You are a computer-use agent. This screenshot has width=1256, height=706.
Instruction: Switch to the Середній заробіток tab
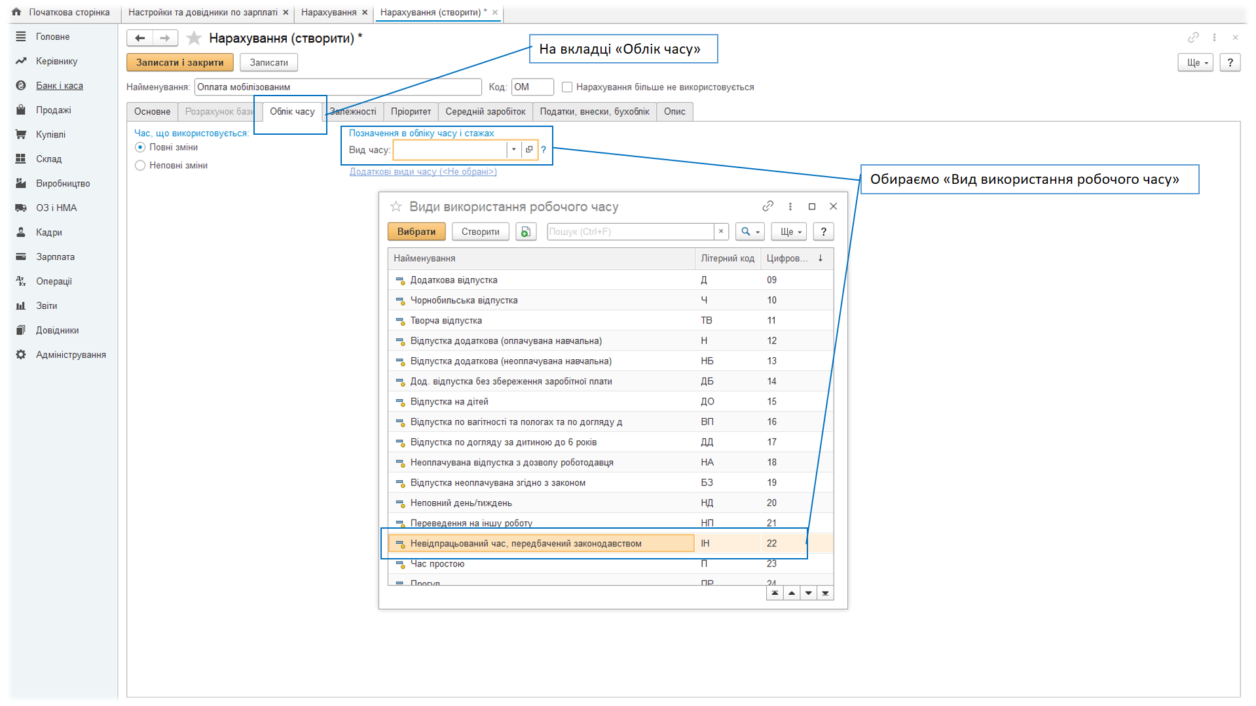click(485, 112)
